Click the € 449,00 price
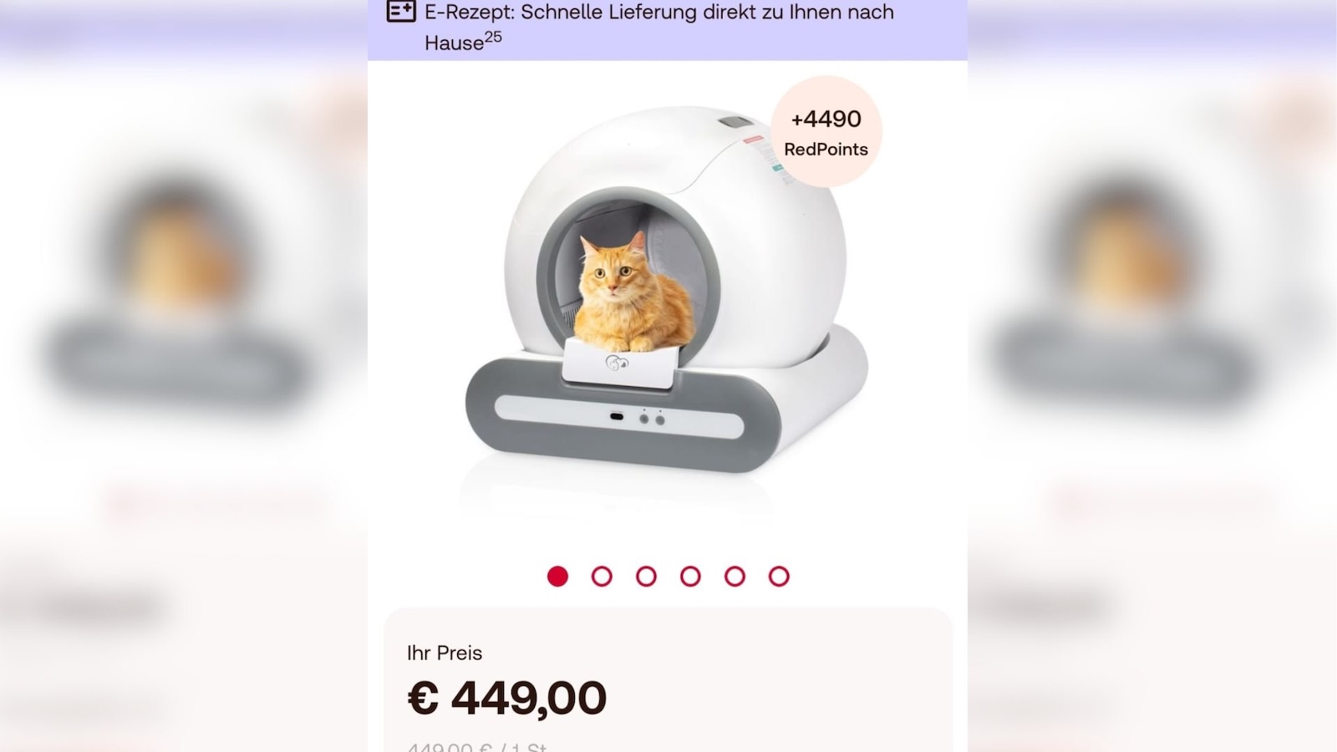The width and height of the screenshot is (1337, 752). coord(507,698)
